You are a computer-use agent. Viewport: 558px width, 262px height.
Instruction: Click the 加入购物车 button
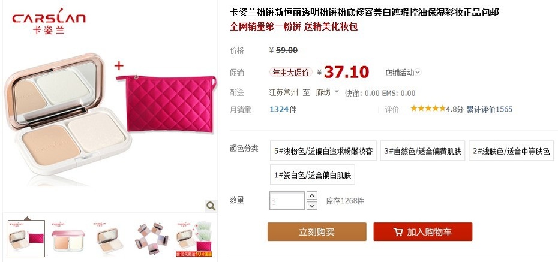point(423,232)
